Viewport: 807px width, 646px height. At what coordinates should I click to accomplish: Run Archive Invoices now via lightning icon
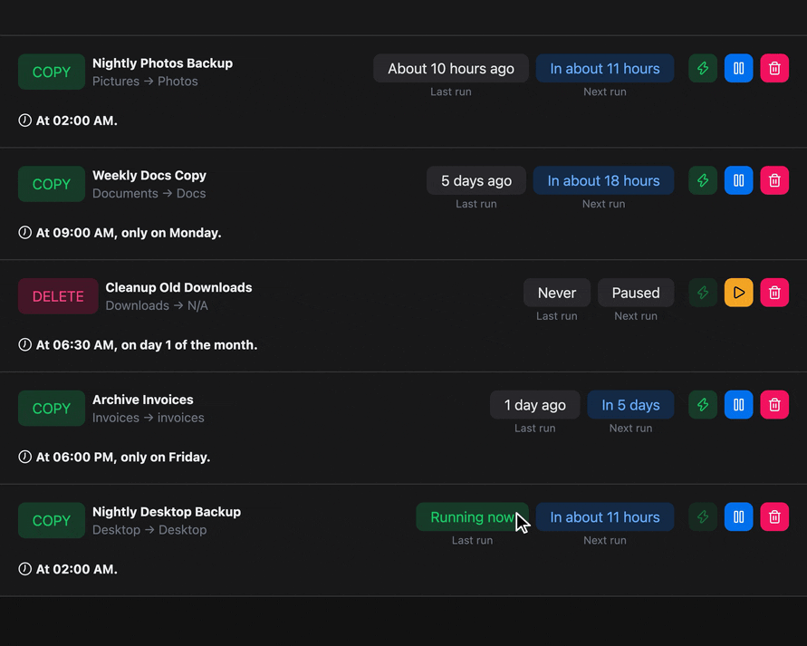(703, 405)
